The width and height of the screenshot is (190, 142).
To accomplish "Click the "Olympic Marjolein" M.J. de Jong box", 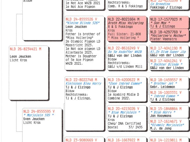I will (x=169, y=124).
